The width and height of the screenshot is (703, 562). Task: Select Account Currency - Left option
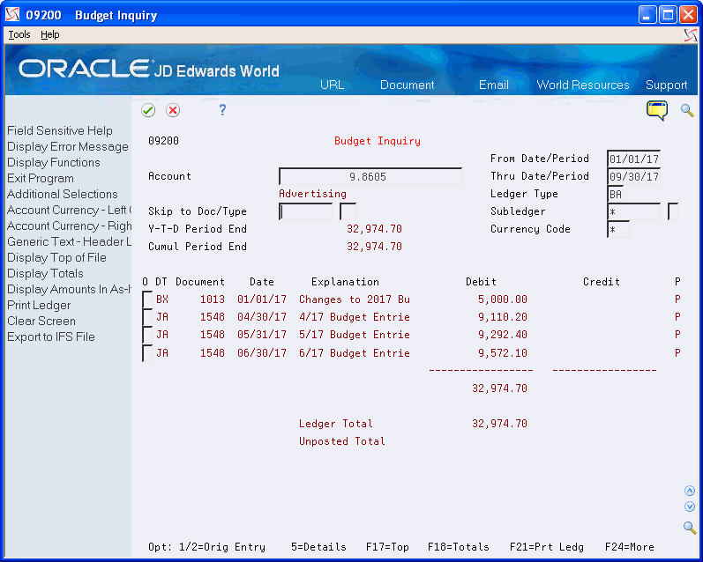pyautogui.click(x=69, y=210)
